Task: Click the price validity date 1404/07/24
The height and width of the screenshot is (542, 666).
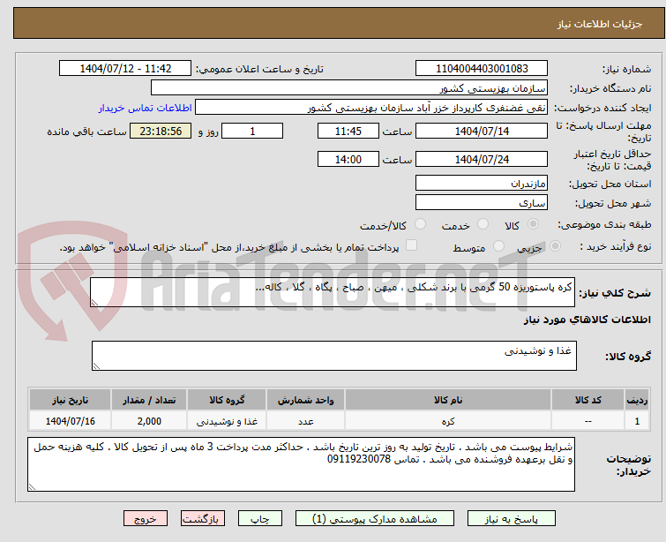Action: pyautogui.click(x=482, y=160)
